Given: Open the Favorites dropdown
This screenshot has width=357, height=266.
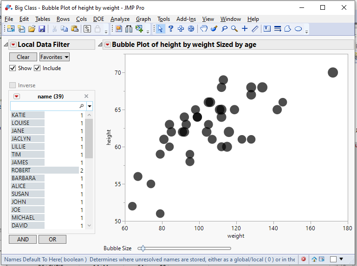Looking at the screenshot, I should click(x=54, y=57).
